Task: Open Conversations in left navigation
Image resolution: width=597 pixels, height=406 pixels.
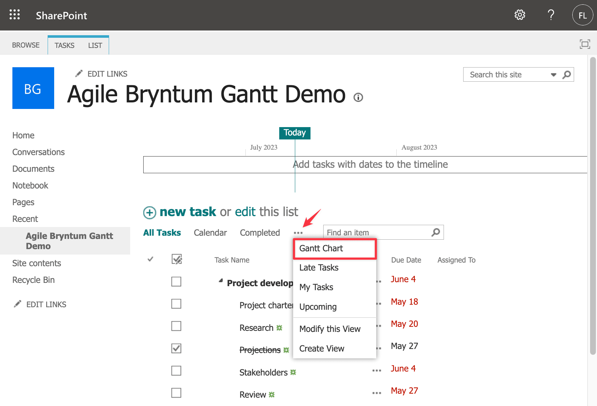Action: [x=39, y=152]
